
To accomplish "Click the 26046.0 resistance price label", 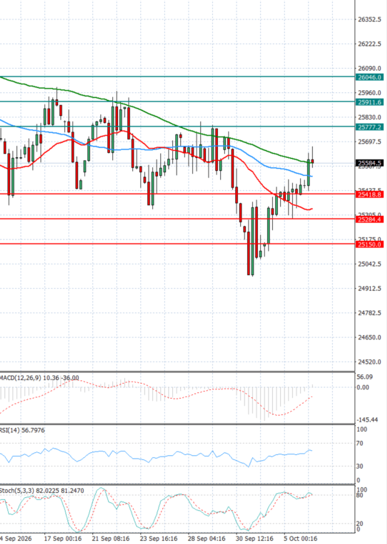I will click(370, 77).
